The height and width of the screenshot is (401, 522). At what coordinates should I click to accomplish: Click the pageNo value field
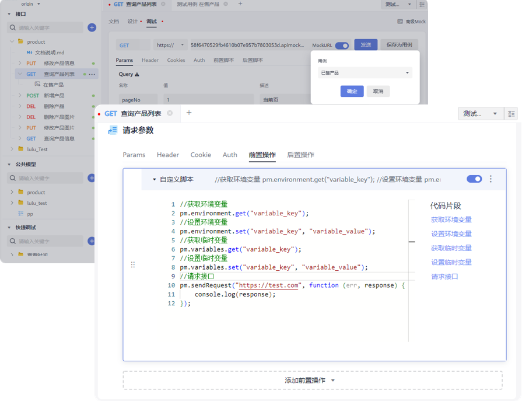(209, 100)
